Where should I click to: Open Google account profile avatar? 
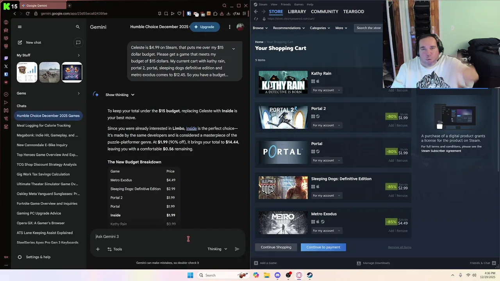tap(240, 27)
